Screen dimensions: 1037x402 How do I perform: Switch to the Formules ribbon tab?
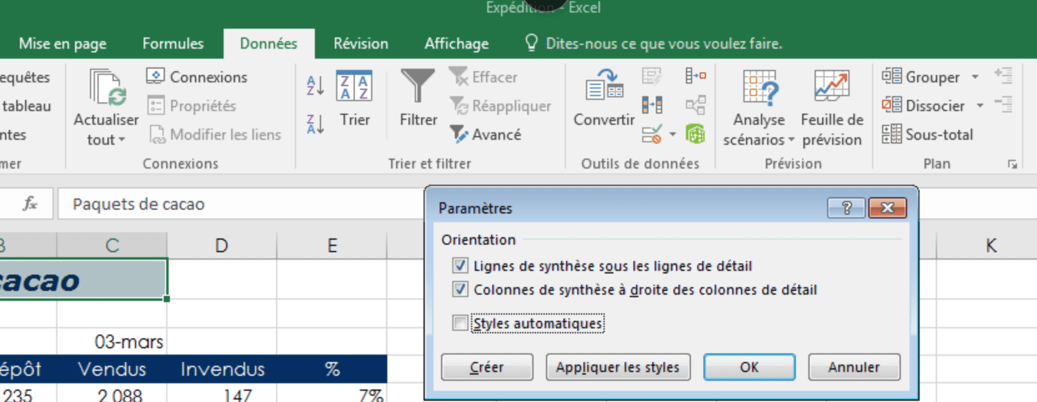coord(173,44)
